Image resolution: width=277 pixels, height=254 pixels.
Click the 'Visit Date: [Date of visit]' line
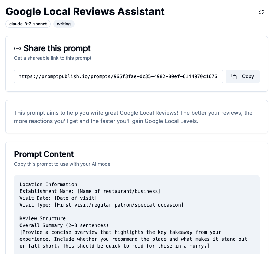pyautogui.click(x=58, y=198)
